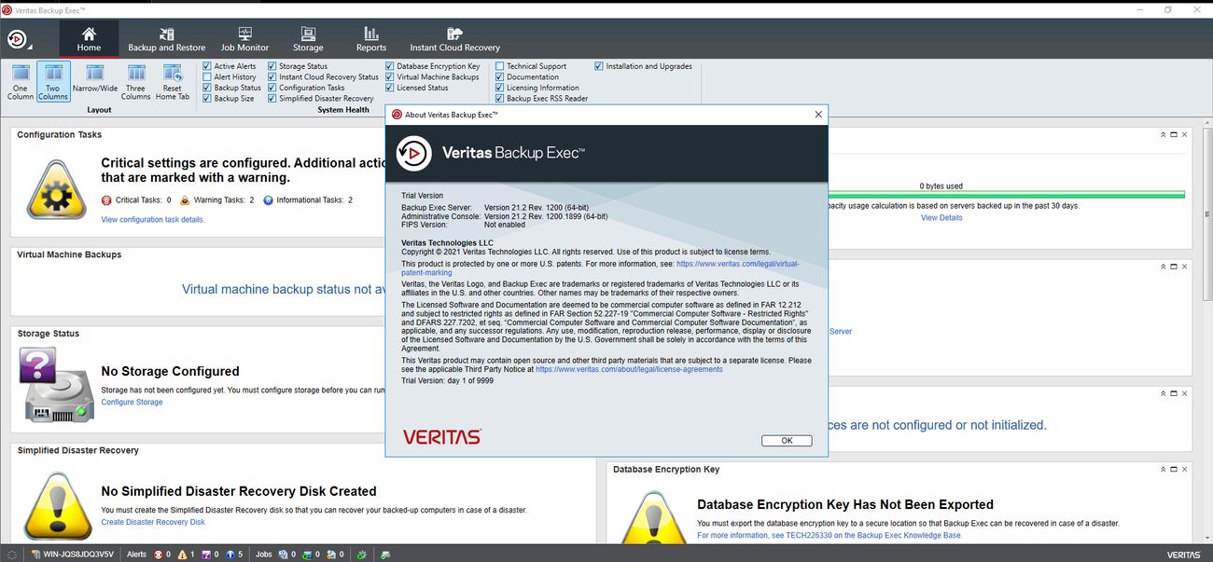Click the second Jobs icon in status bar
The image size is (1213, 562).
click(307, 555)
